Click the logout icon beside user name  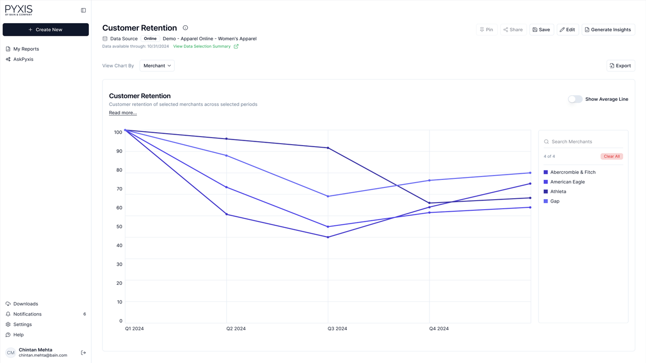83,353
